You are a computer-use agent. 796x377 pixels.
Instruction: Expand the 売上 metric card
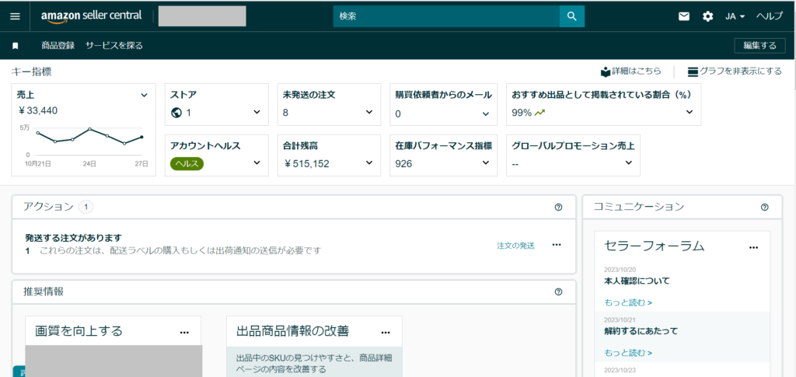[x=144, y=95]
